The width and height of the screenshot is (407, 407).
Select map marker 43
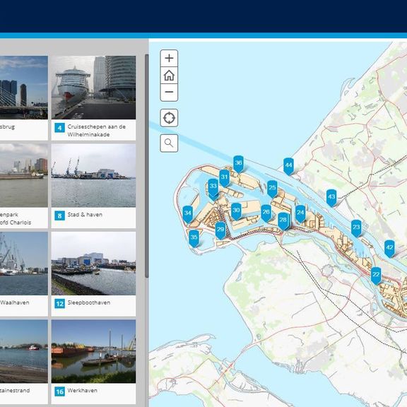(x=331, y=198)
